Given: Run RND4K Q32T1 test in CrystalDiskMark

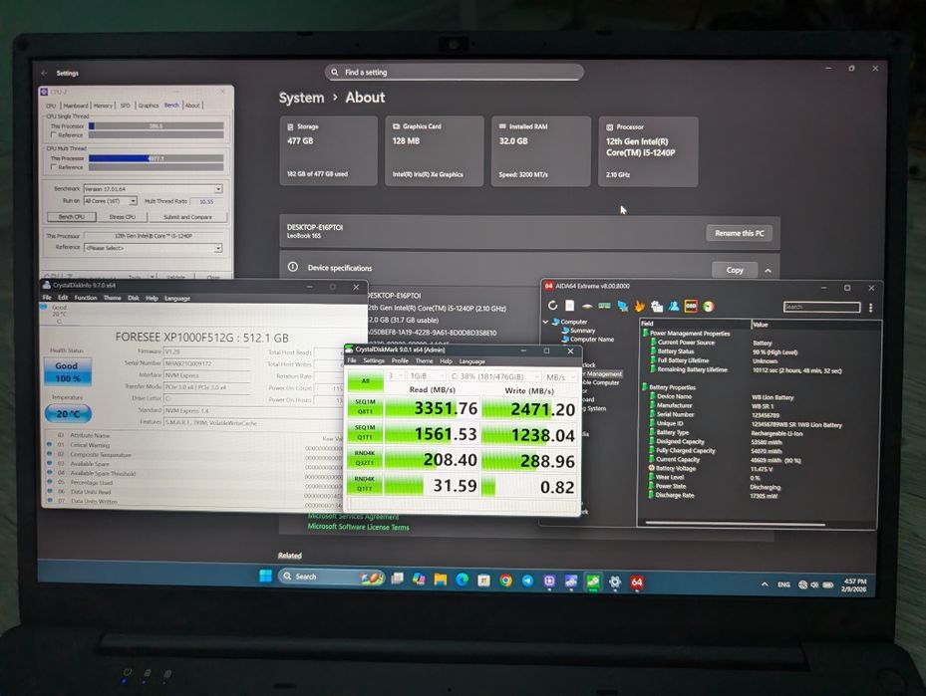Looking at the screenshot, I should (x=365, y=458).
